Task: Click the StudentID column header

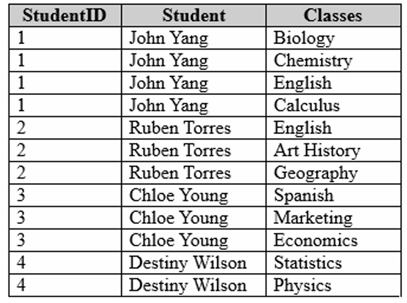Action: [64, 15]
